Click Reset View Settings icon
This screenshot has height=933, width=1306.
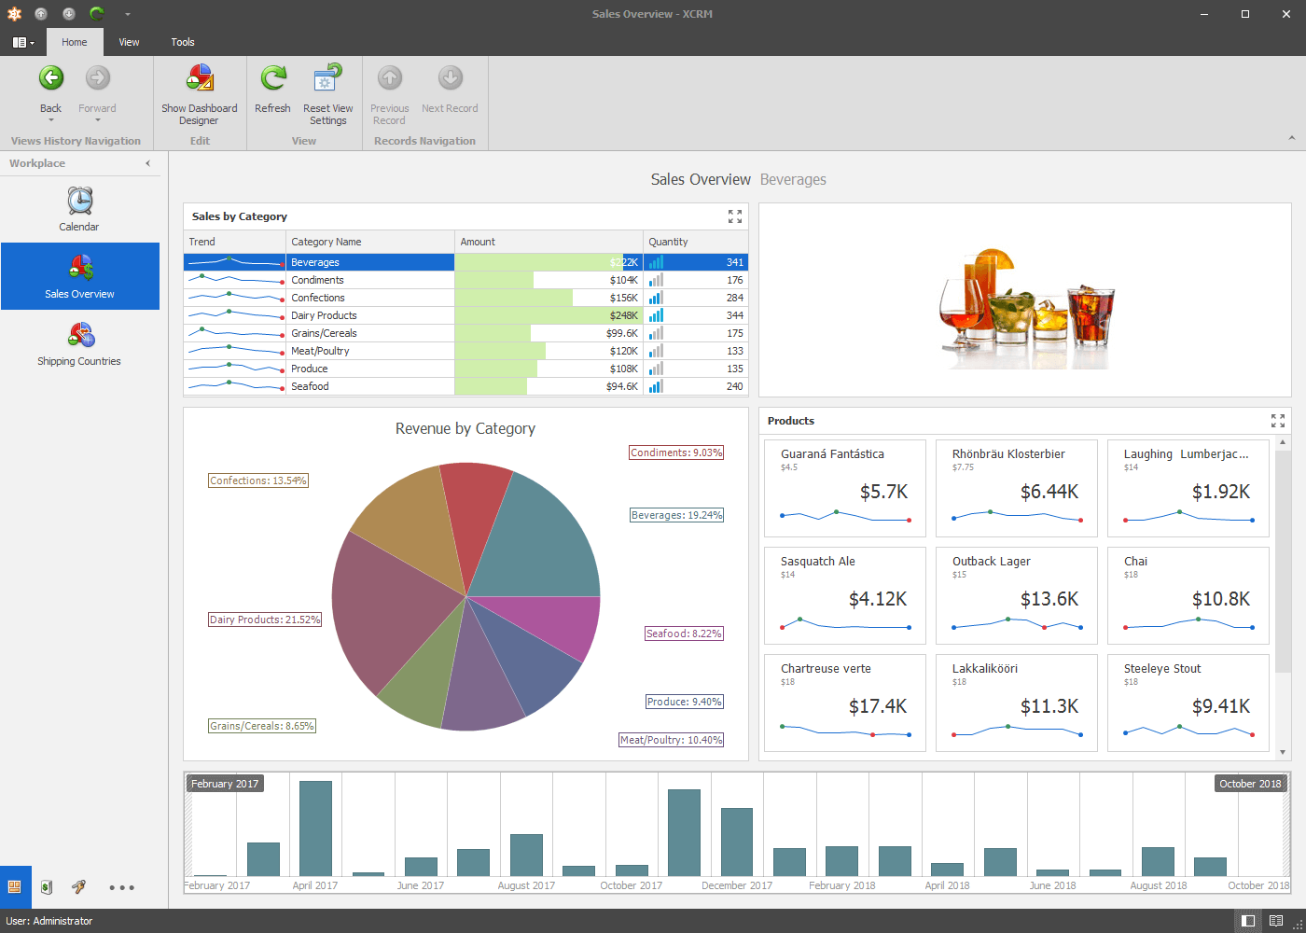pyautogui.click(x=327, y=79)
